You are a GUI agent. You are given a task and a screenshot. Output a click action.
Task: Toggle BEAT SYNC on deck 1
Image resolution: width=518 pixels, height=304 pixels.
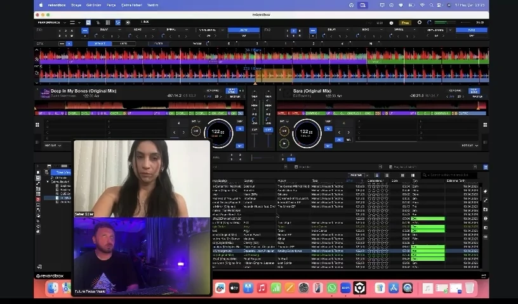[x=231, y=91]
